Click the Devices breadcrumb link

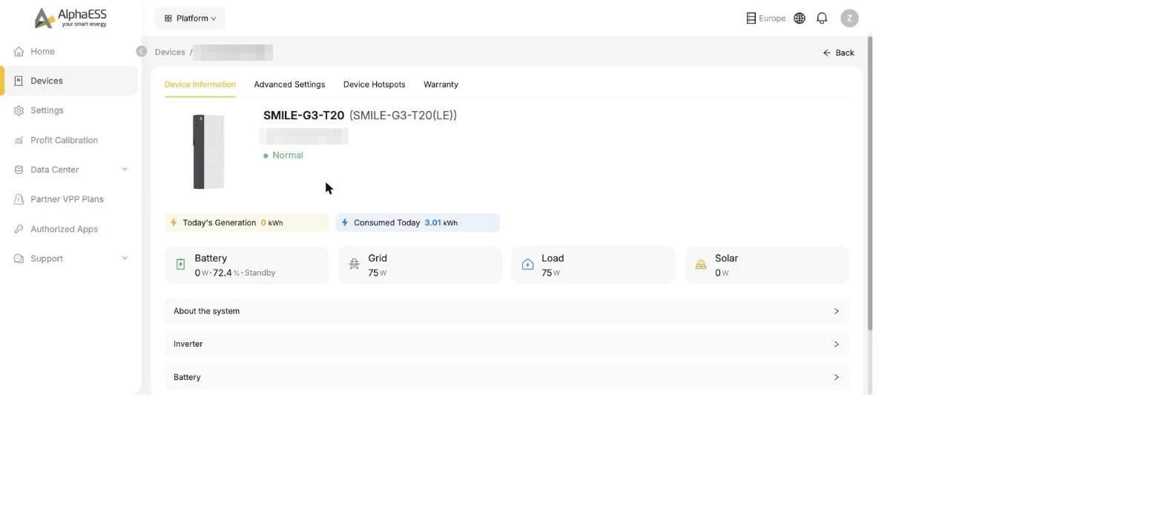coord(170,52)
